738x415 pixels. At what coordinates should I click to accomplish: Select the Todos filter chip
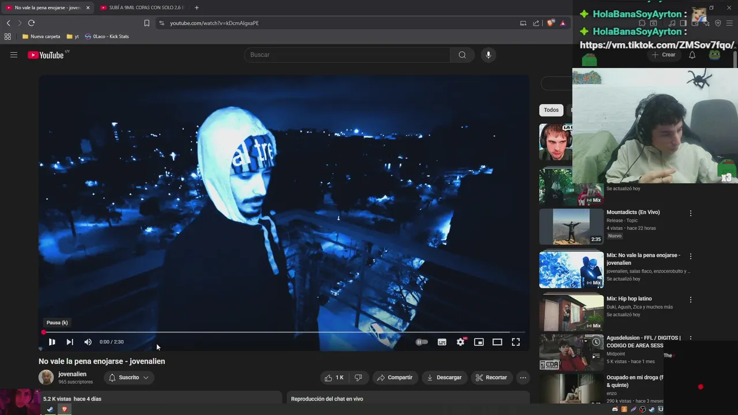[551, 110]
